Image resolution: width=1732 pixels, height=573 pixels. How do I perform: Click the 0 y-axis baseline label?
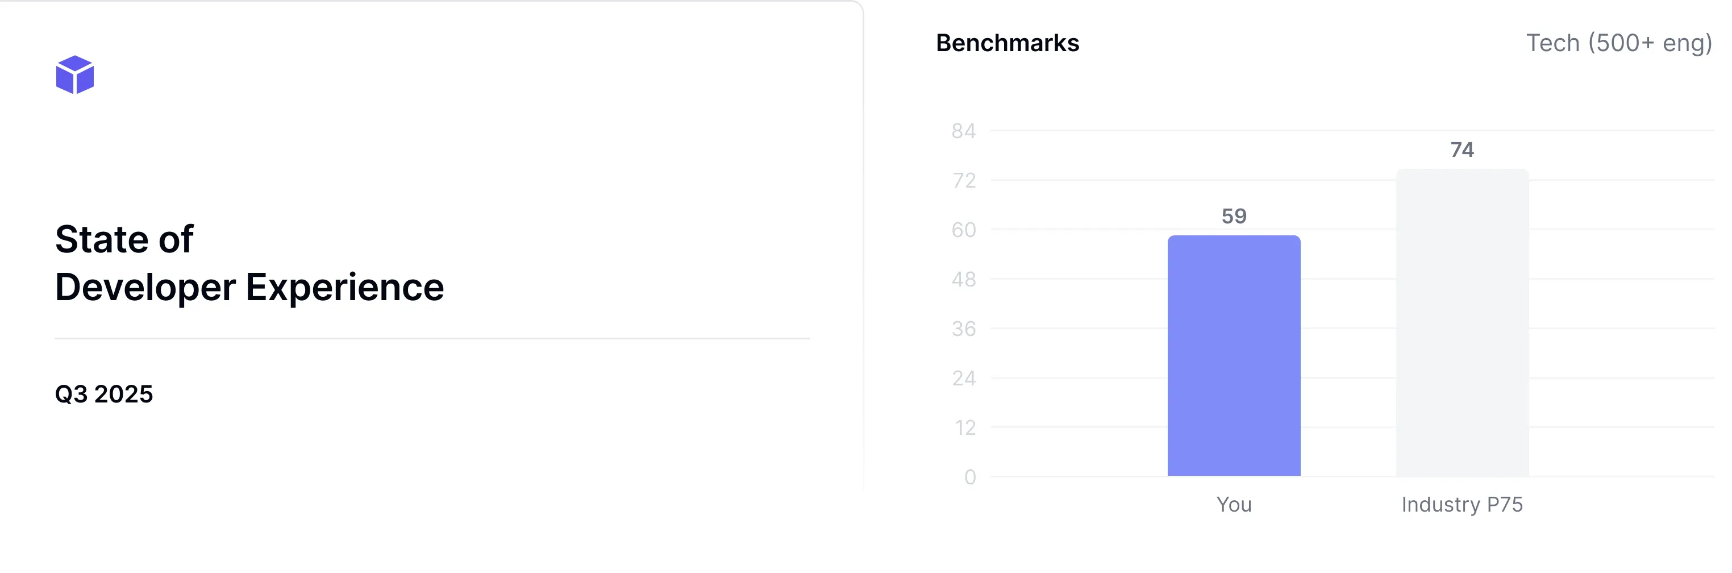point(969,477)
